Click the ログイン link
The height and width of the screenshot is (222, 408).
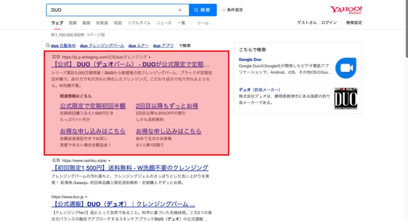(329, 23)
